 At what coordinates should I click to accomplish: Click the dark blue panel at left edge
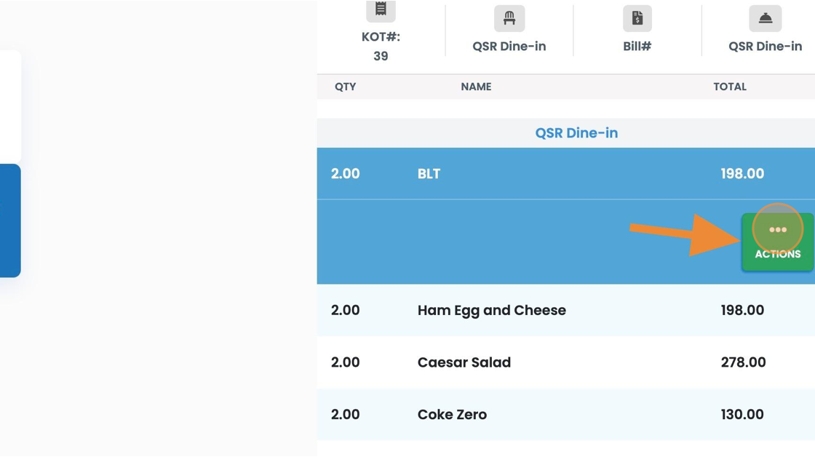coord(10,220)
